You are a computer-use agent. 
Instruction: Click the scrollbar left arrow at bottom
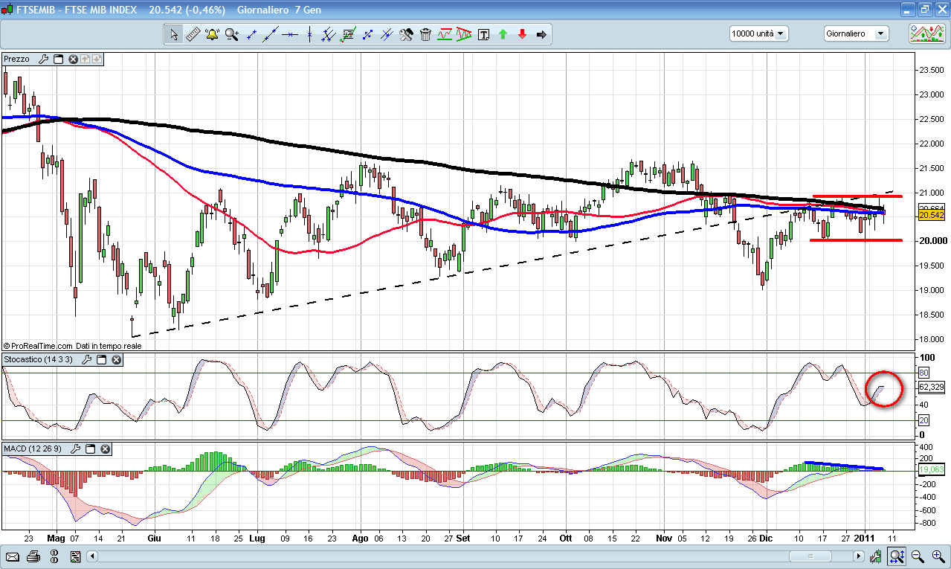coord(92,556)
